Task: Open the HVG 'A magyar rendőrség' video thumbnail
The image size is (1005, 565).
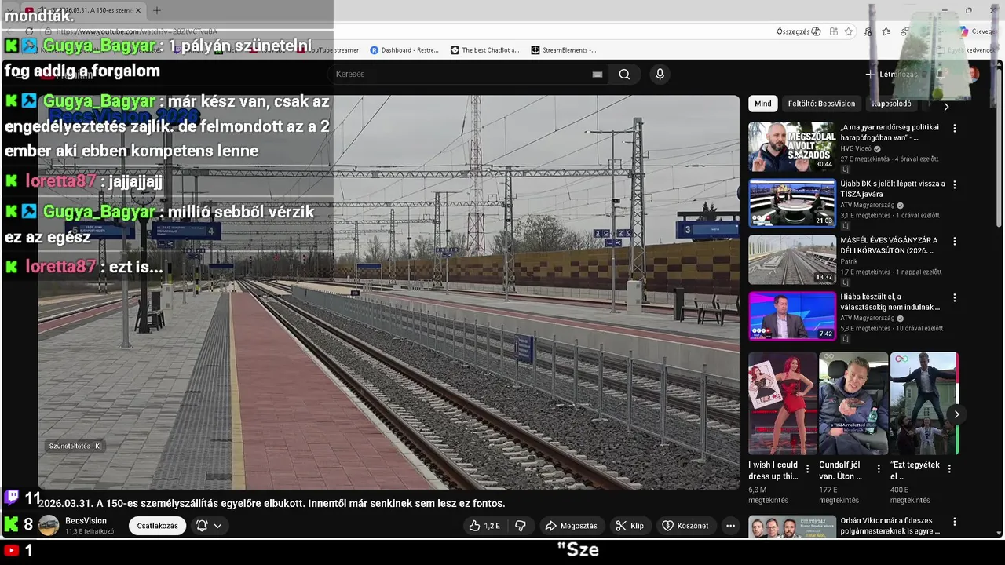Action: [x=791, y=146]
